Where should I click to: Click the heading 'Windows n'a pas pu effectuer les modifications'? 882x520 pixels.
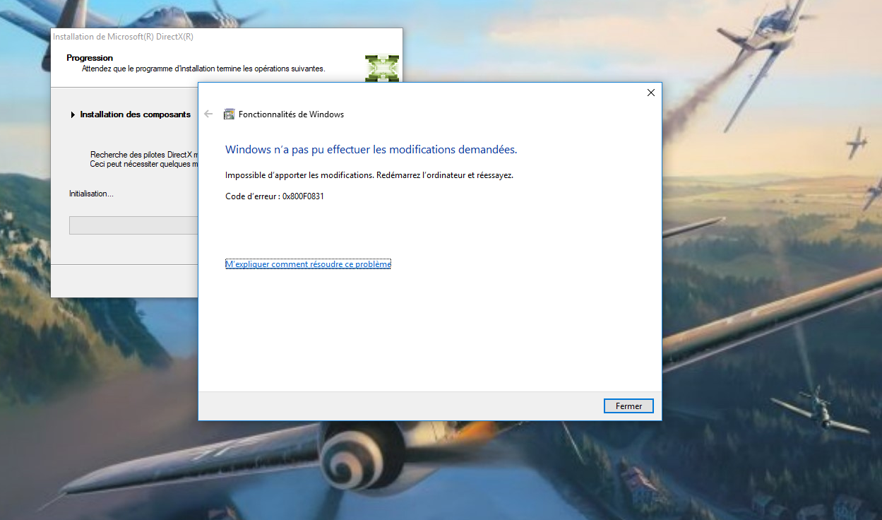[x=371, y=150]
